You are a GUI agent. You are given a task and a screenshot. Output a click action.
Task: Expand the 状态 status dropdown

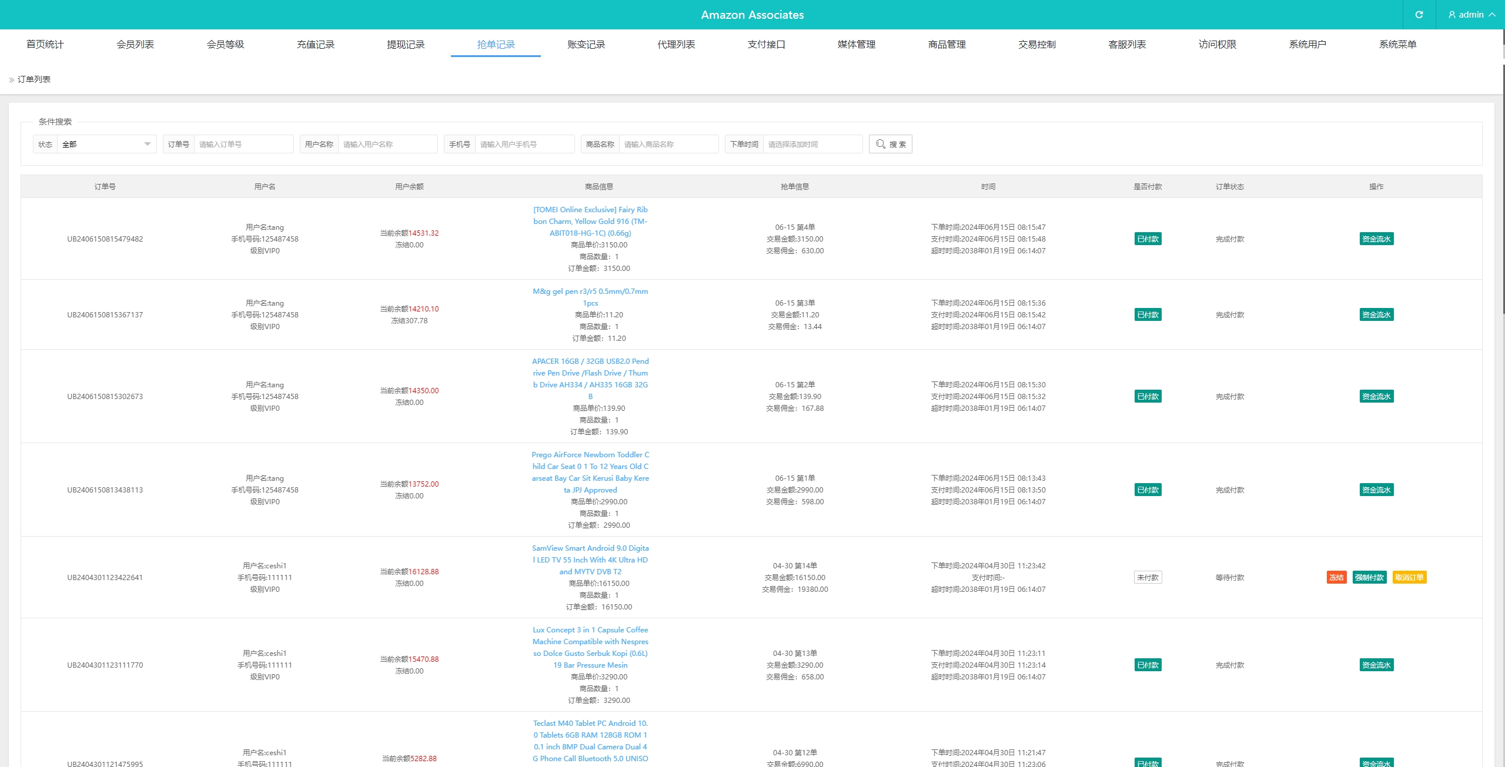click(106, 144)
